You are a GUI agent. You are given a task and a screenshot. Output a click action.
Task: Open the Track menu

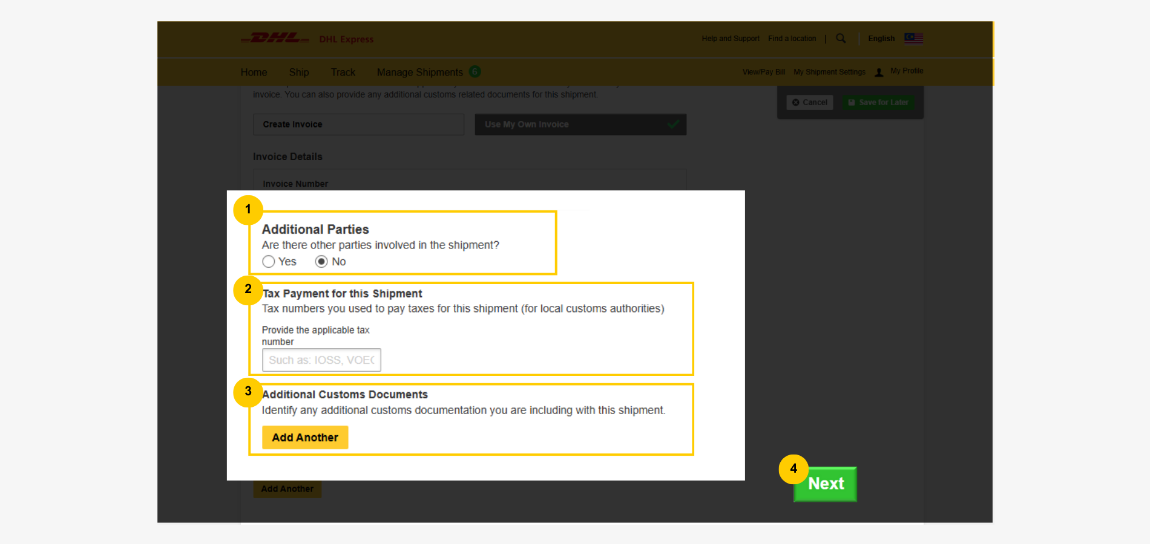[x=343, y=73]
